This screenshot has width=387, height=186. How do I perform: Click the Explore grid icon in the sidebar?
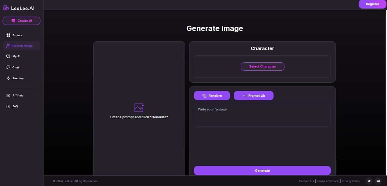click(8, 35)
